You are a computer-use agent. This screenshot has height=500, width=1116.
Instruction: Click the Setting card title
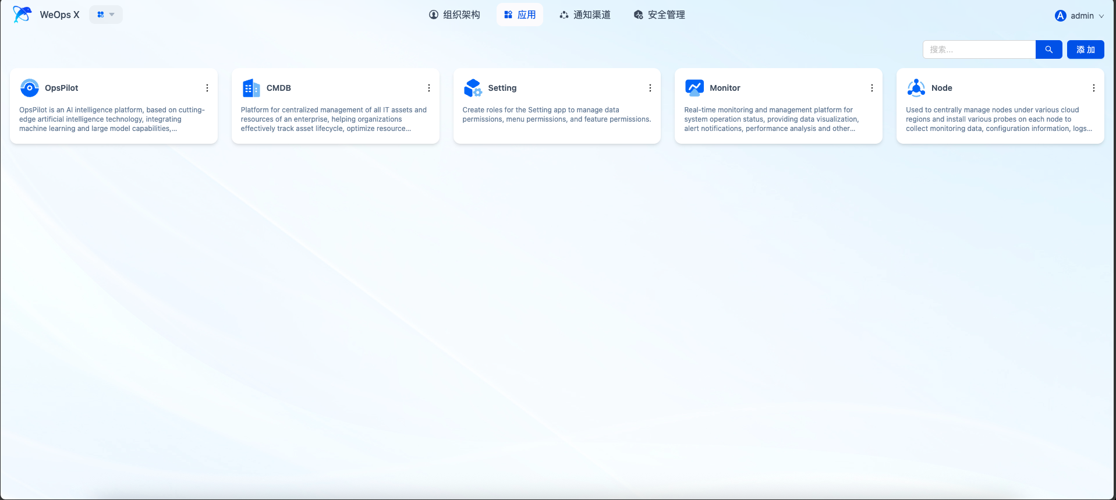[x=502, y=88]
